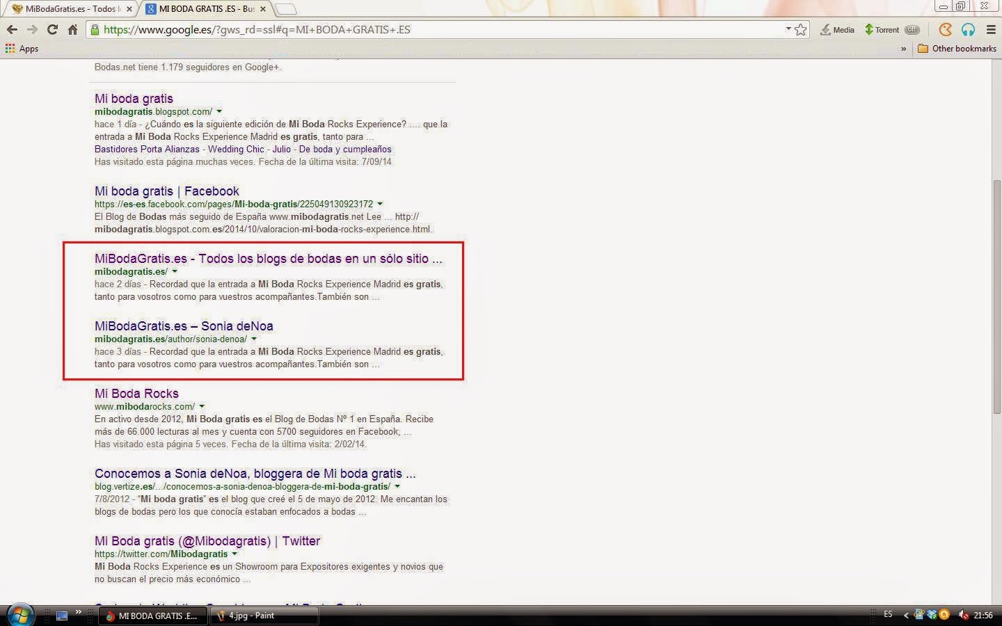Open 'Mi Boda gratis (@Mibodagratis) | Twitter' result

(x=207, y=541)
